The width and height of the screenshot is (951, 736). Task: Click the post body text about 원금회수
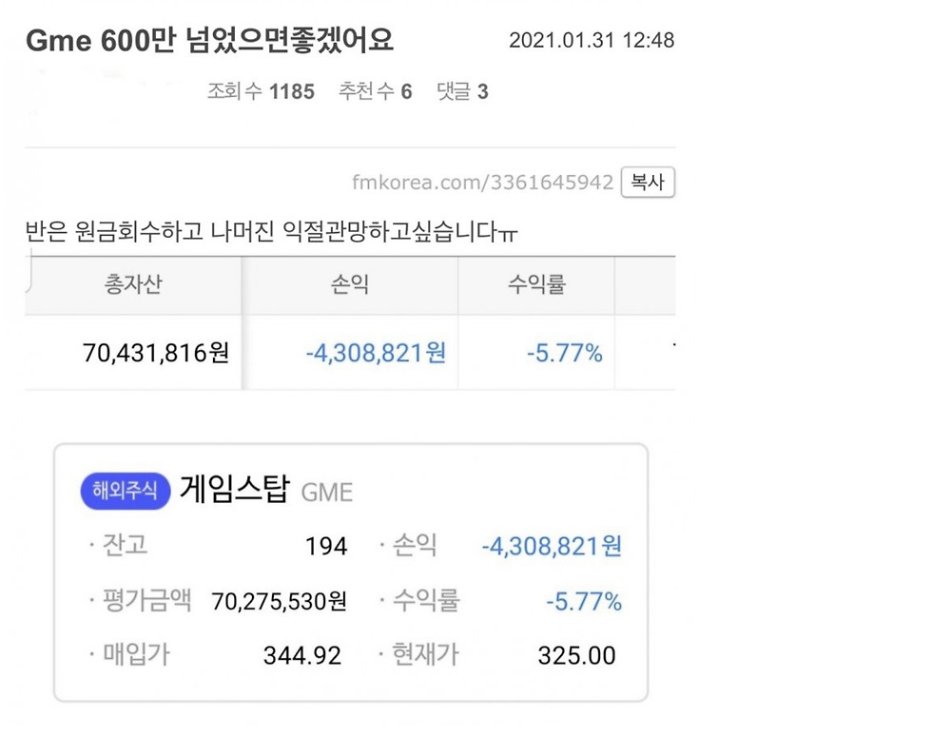(273, 233)
